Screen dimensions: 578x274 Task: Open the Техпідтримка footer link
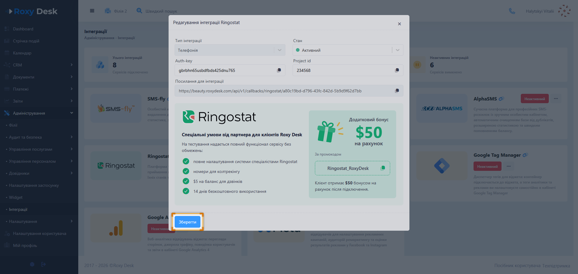pyautogui.click(x=556, y=266)
